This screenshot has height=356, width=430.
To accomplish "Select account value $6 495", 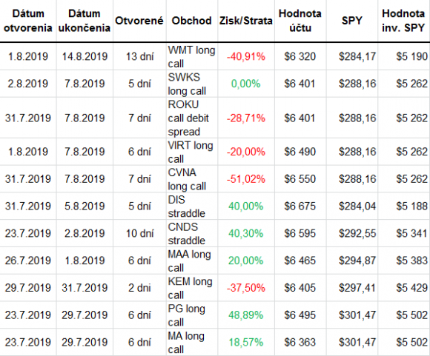I will pyautogui.click(x=300, y=315).
